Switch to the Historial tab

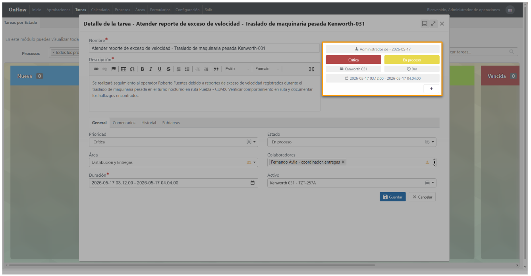149,123
